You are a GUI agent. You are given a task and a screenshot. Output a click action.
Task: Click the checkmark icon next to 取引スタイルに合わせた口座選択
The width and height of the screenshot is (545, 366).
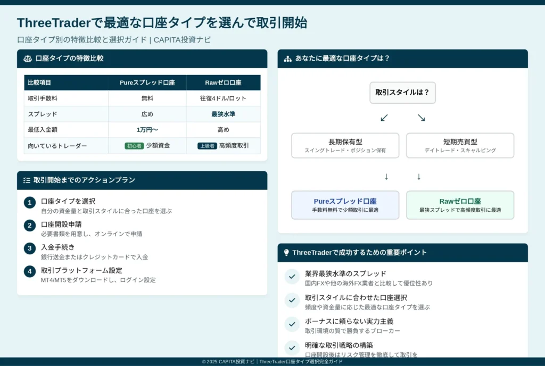pos(292,301)
